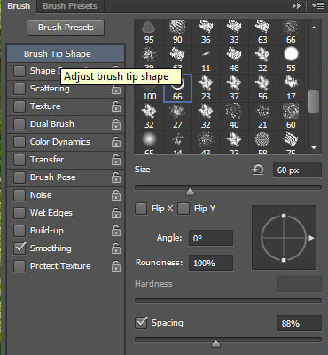Select the brush tip labeled 90

(177, 32)
